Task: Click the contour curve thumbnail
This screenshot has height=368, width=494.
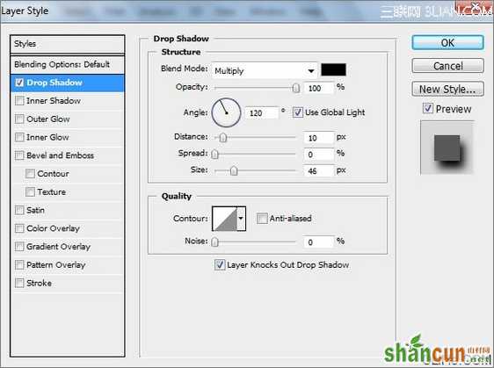Action: click(x=225, y=219)
